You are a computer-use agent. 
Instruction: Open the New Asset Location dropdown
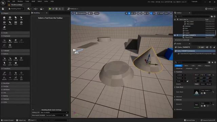(55, 115)
